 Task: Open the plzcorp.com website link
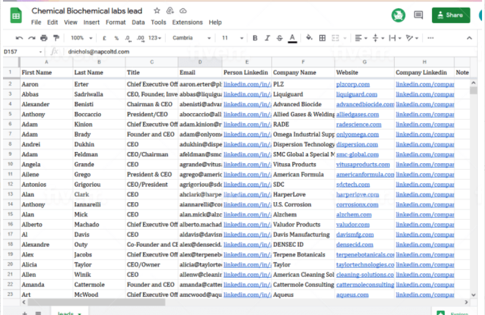click(352, 84)
